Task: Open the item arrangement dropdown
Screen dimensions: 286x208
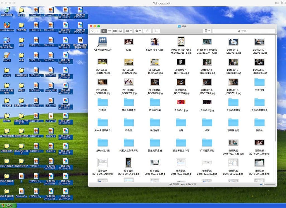Action: pos(128,31)
